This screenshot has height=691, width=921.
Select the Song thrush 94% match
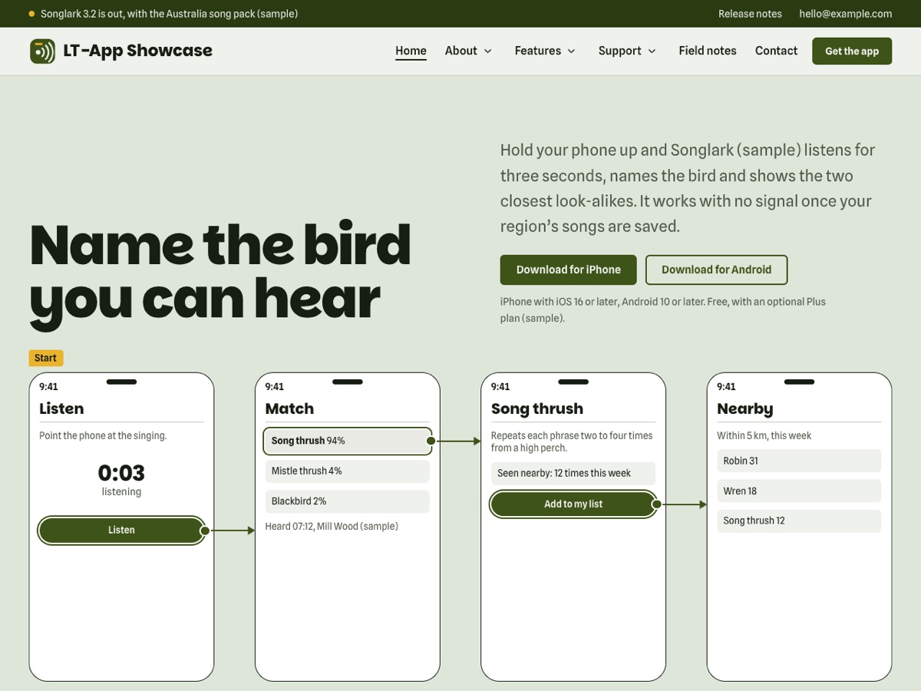[347, 441]
